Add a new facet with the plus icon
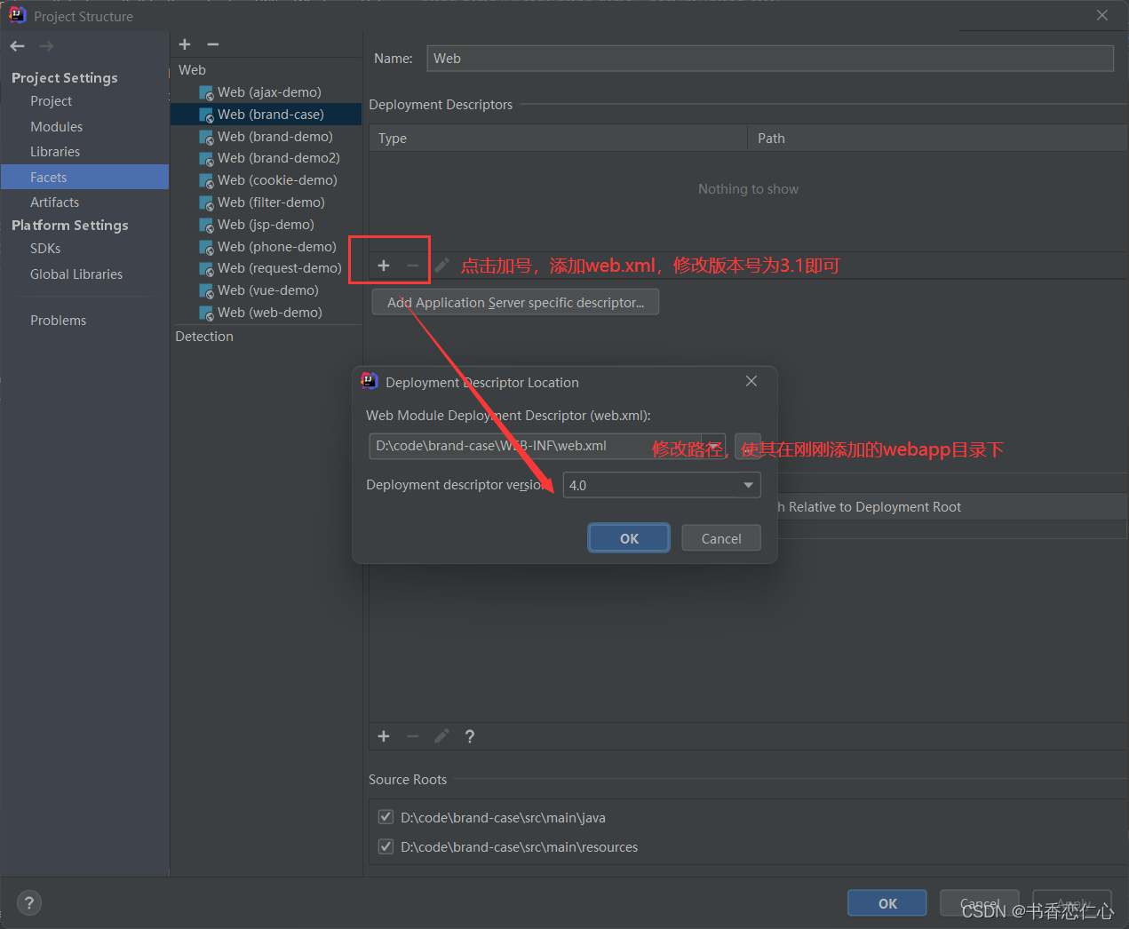Image resolution: width=1129 pixels, height=929 pixels. coord(185,44)
